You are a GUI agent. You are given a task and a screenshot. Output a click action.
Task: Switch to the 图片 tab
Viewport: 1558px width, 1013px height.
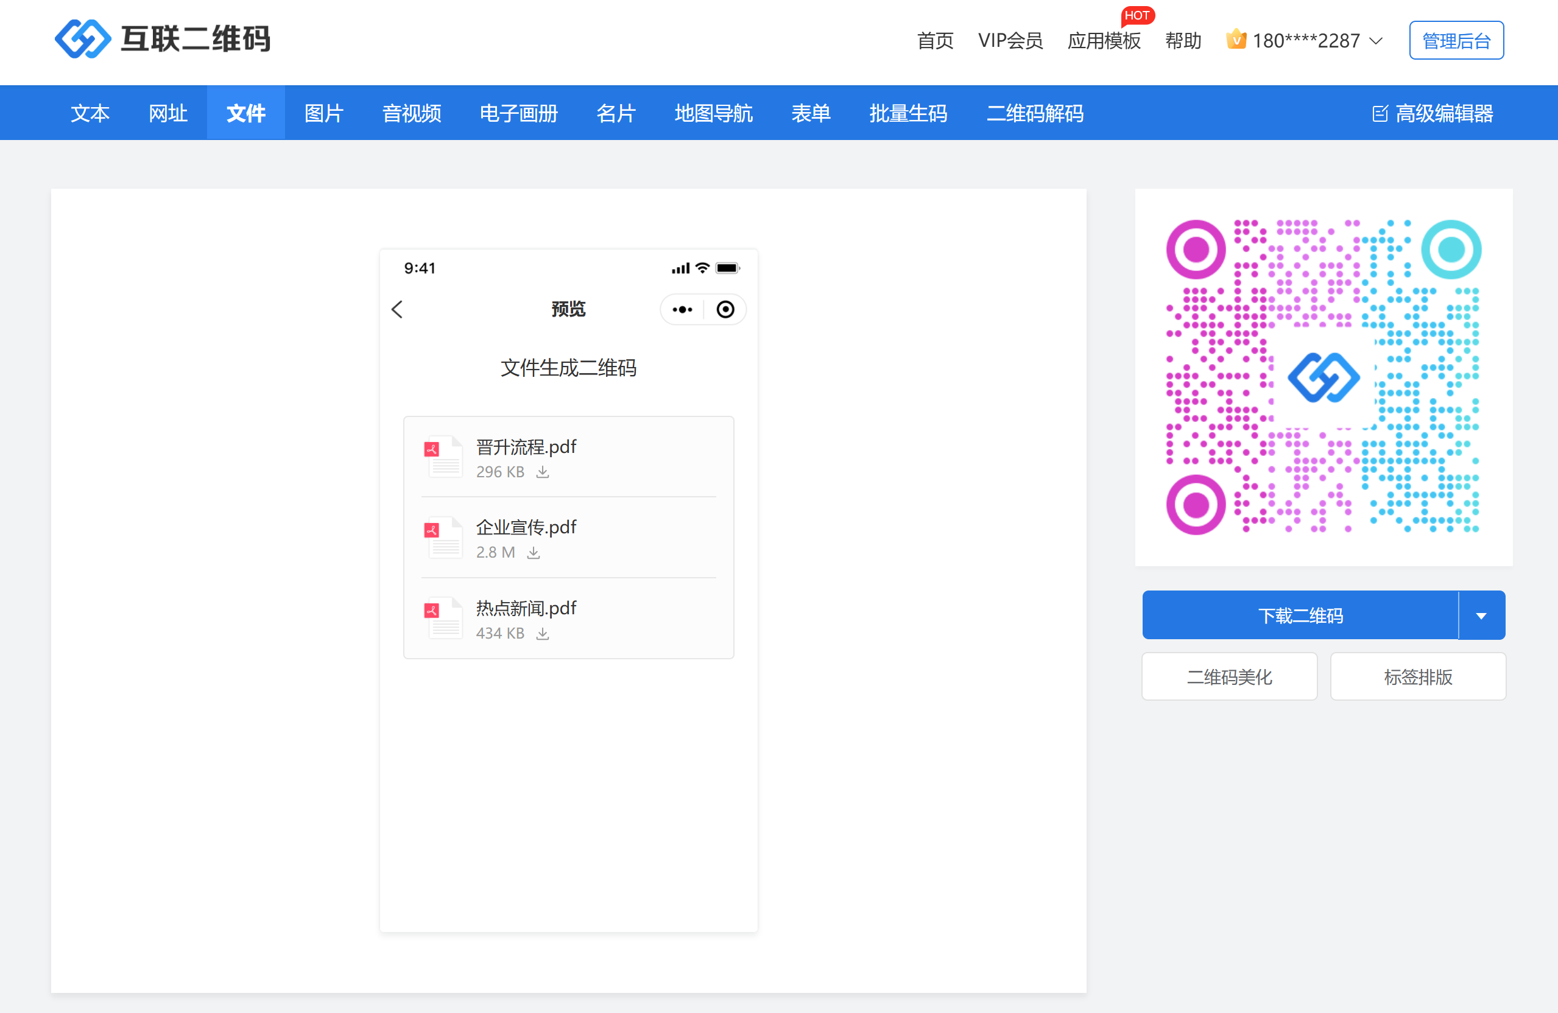coord(324,114)
